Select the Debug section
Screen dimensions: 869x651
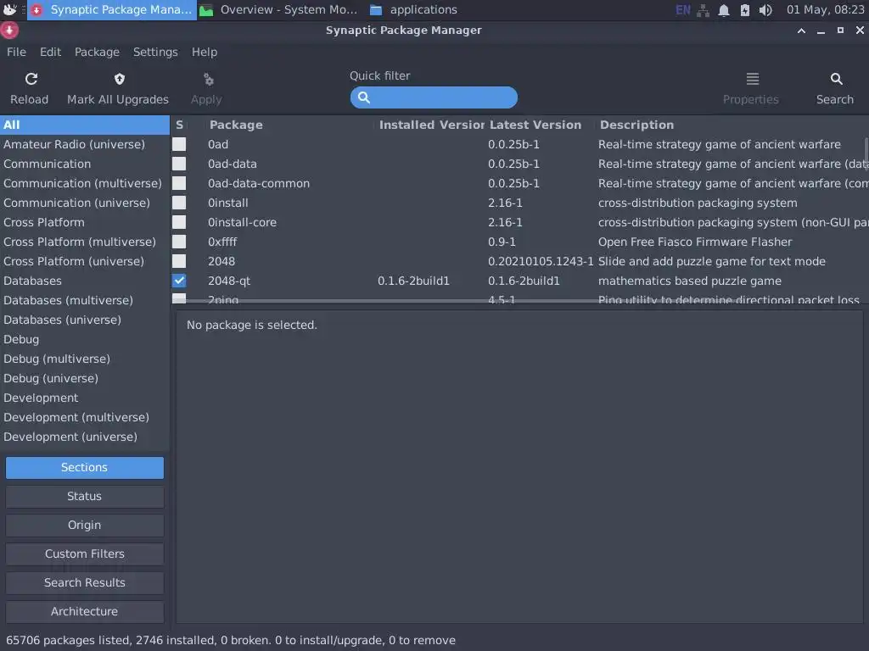tap(85, 339)
